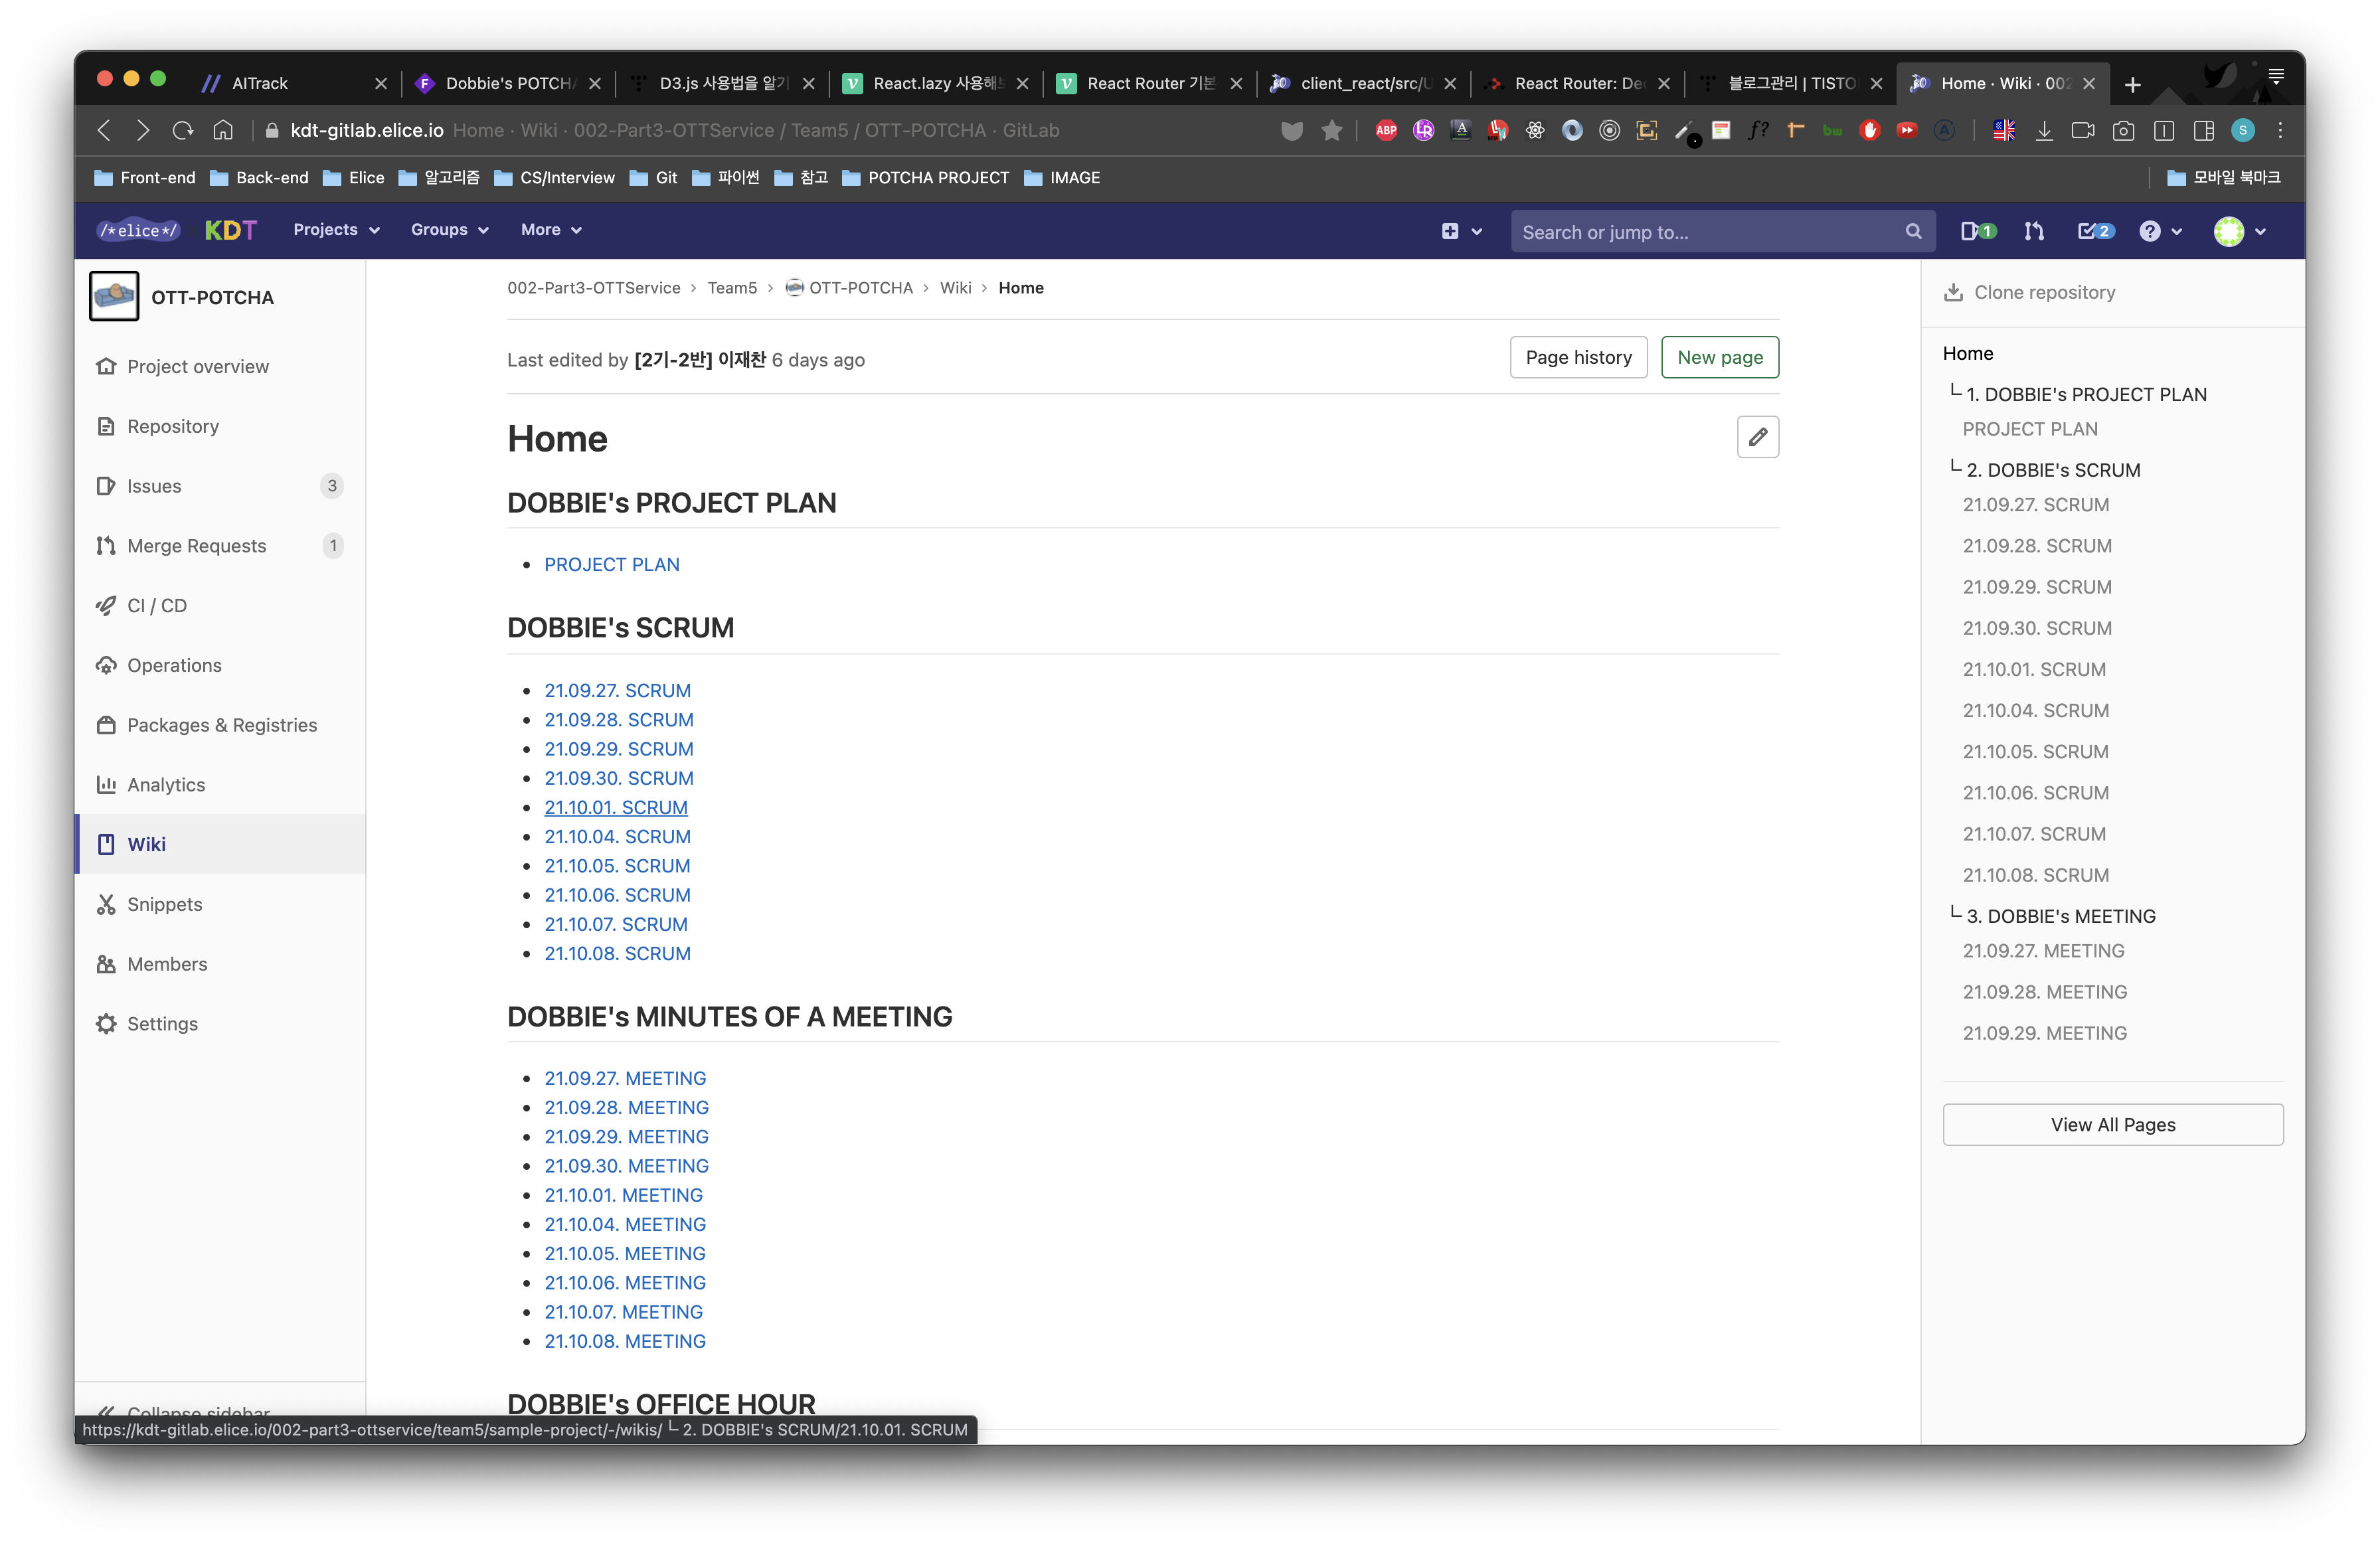Image resolution: width=2380 pixels, height=1543 pixels.
Task: Click the Page history button
Action: coord(1577,357)
